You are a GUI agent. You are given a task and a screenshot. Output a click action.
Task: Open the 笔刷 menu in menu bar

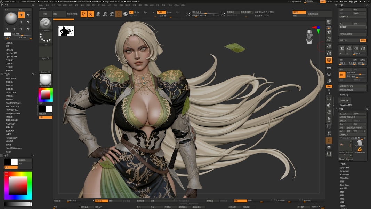pos(47,5)
